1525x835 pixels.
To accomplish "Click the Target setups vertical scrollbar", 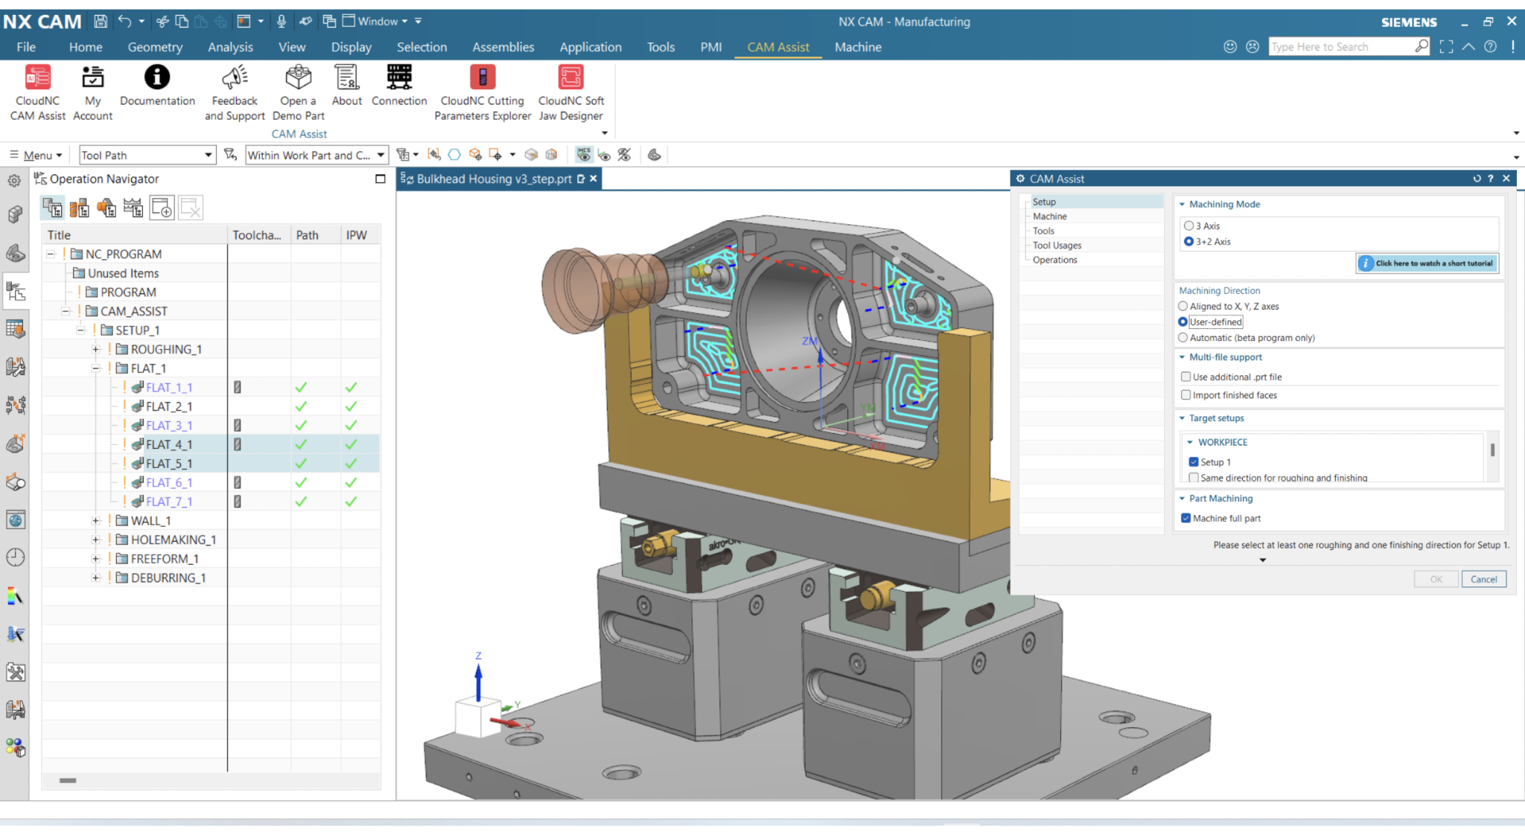I will (x=1492, y=451).
